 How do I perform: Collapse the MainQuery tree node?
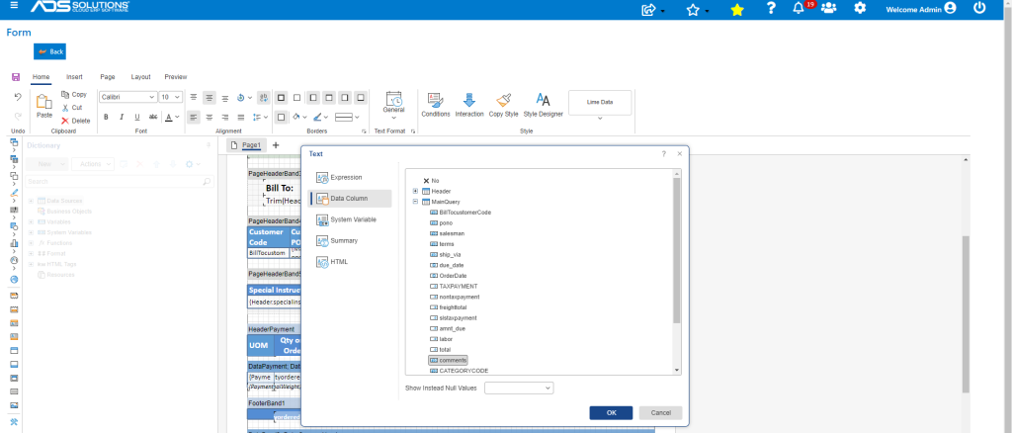pos(416,202)
